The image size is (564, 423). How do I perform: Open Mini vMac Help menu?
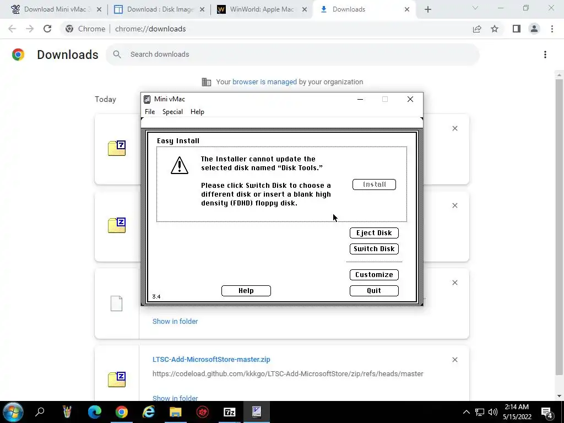197,112
